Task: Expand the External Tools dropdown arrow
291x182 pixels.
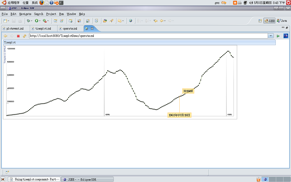Action: pos(48,21)
